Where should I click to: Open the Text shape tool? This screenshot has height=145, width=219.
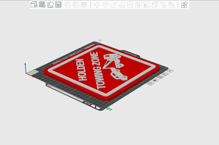pos(163,5)
